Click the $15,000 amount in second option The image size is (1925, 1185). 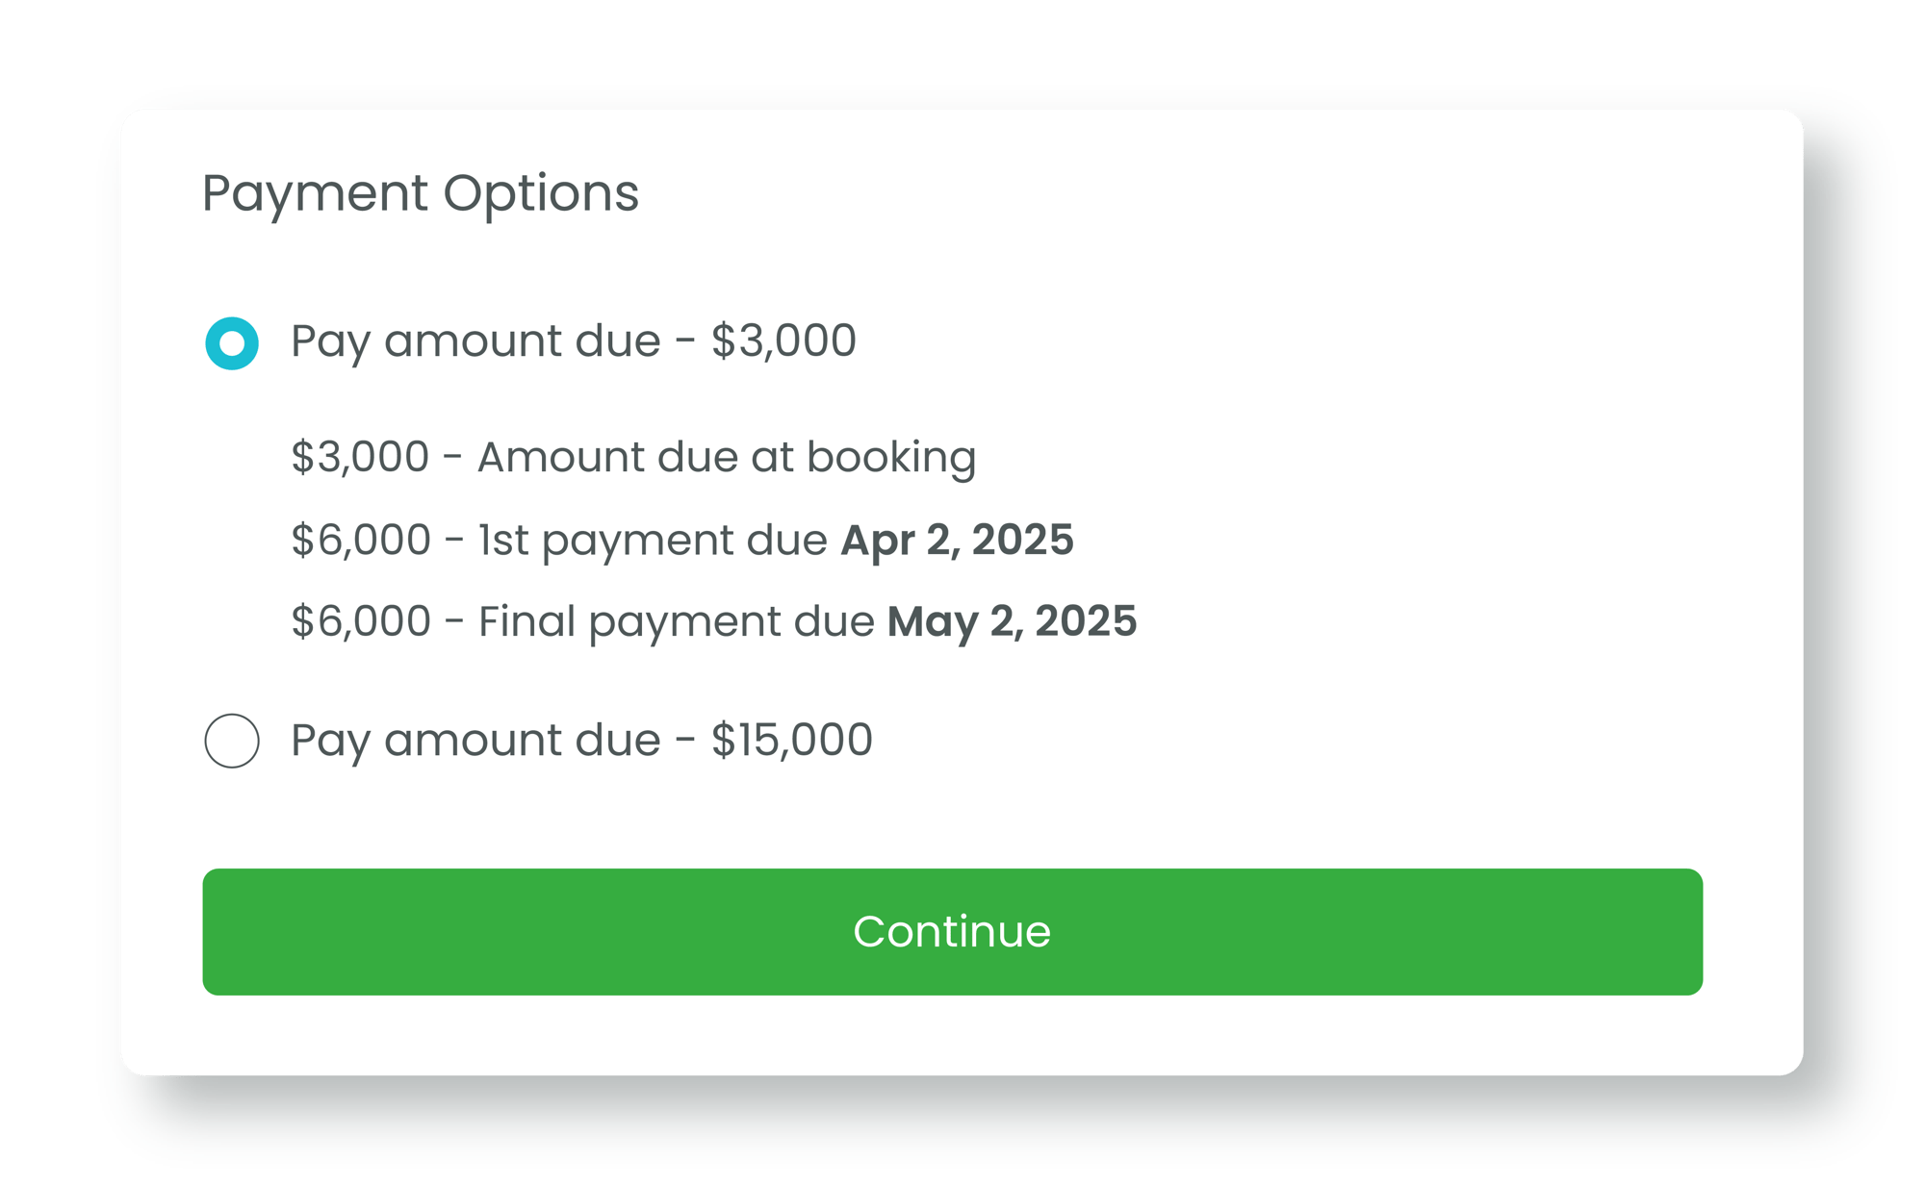click(791, 741)
